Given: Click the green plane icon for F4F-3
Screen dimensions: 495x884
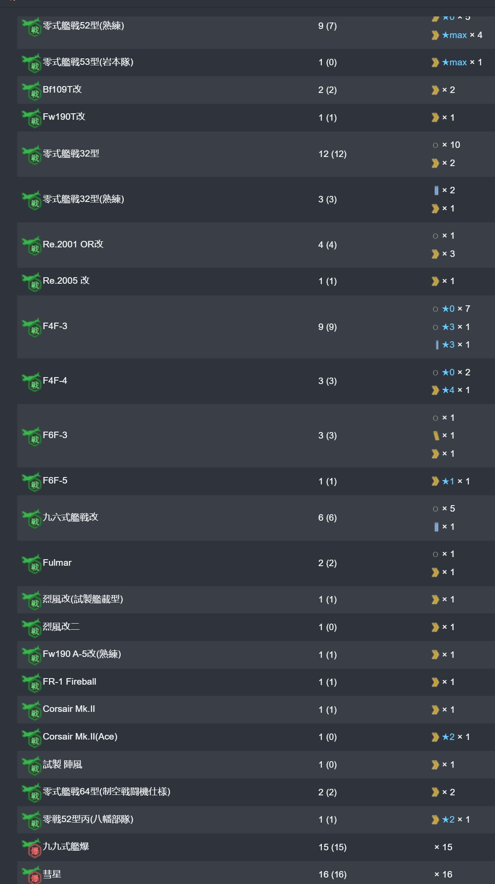Looking at the screenshot, I should (x=32, y=327).
